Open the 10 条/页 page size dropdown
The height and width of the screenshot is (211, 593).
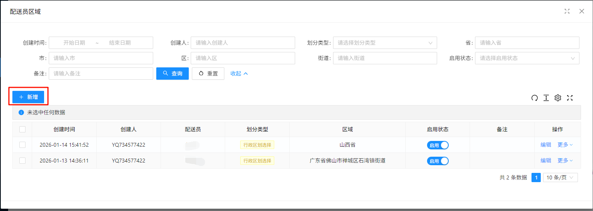click(x=560, y=178)
